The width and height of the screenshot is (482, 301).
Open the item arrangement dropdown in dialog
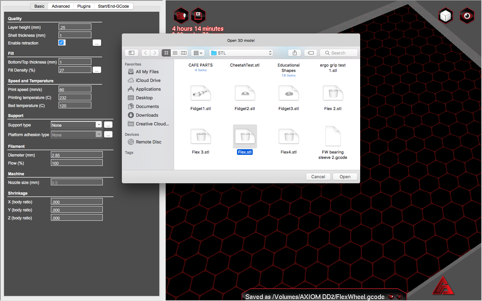[x=198, y=53]
